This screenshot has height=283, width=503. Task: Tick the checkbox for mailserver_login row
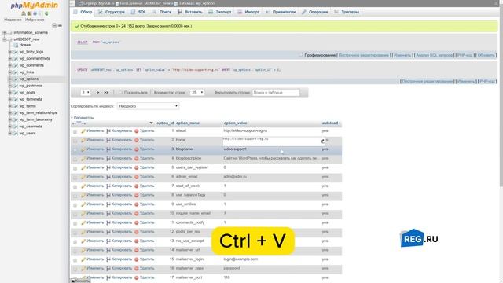(75, 260)
